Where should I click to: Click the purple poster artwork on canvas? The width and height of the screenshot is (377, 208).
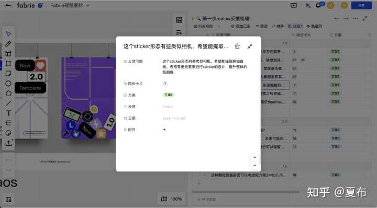pos(88,98)
